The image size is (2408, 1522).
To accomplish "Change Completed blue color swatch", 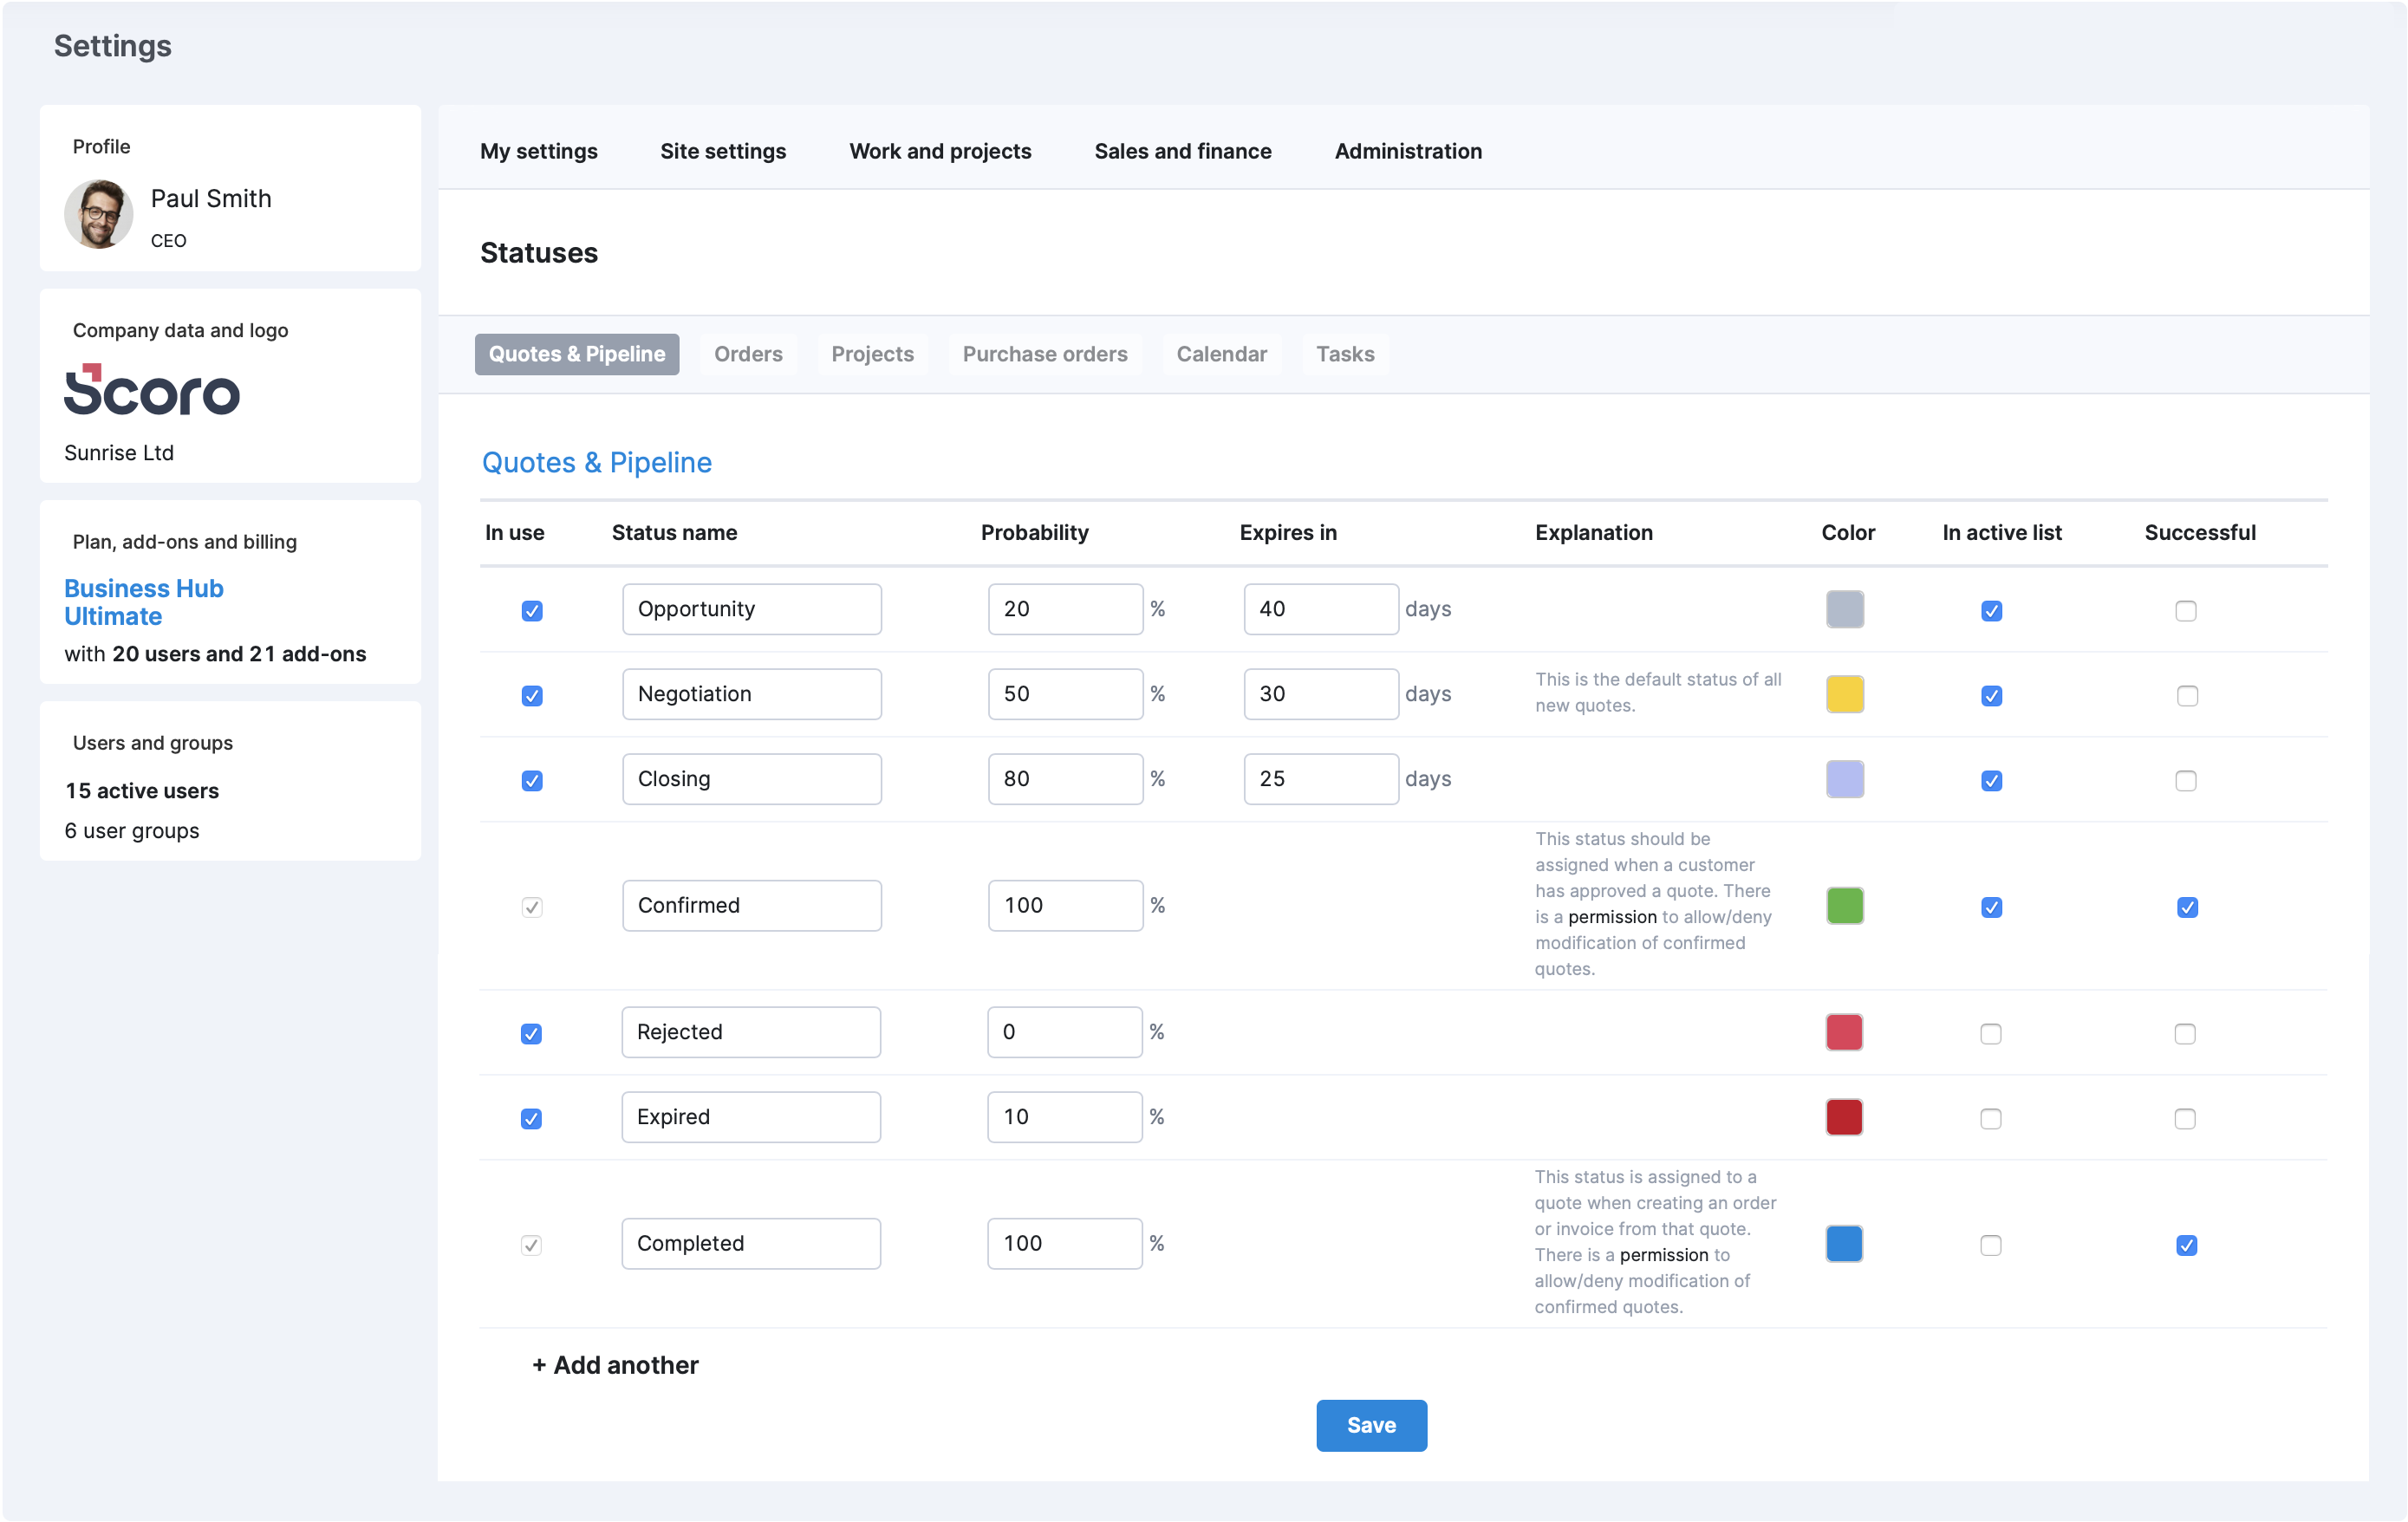I will coord(1844,1243).
